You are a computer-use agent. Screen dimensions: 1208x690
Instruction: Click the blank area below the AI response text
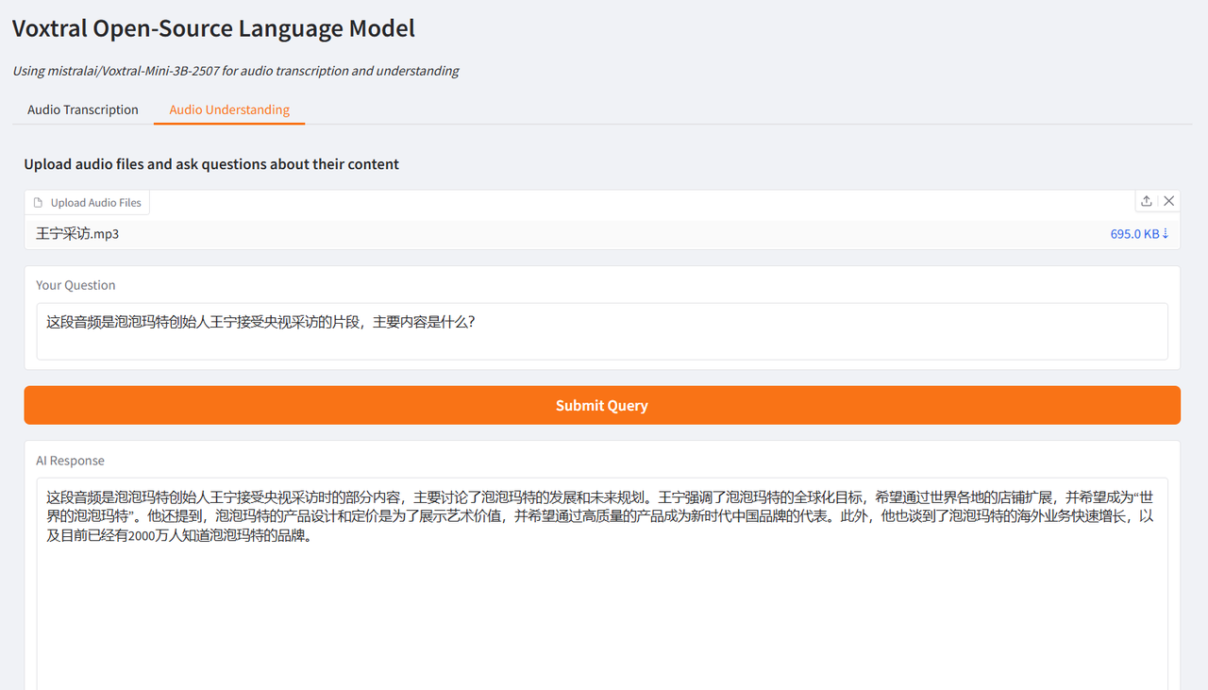[602, 623]
